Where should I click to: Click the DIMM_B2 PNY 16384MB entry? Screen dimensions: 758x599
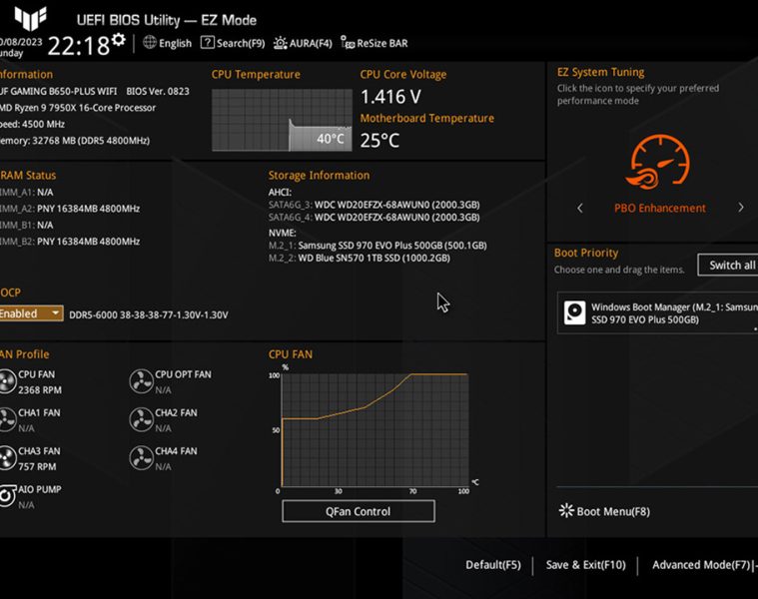tap(70, 241)
